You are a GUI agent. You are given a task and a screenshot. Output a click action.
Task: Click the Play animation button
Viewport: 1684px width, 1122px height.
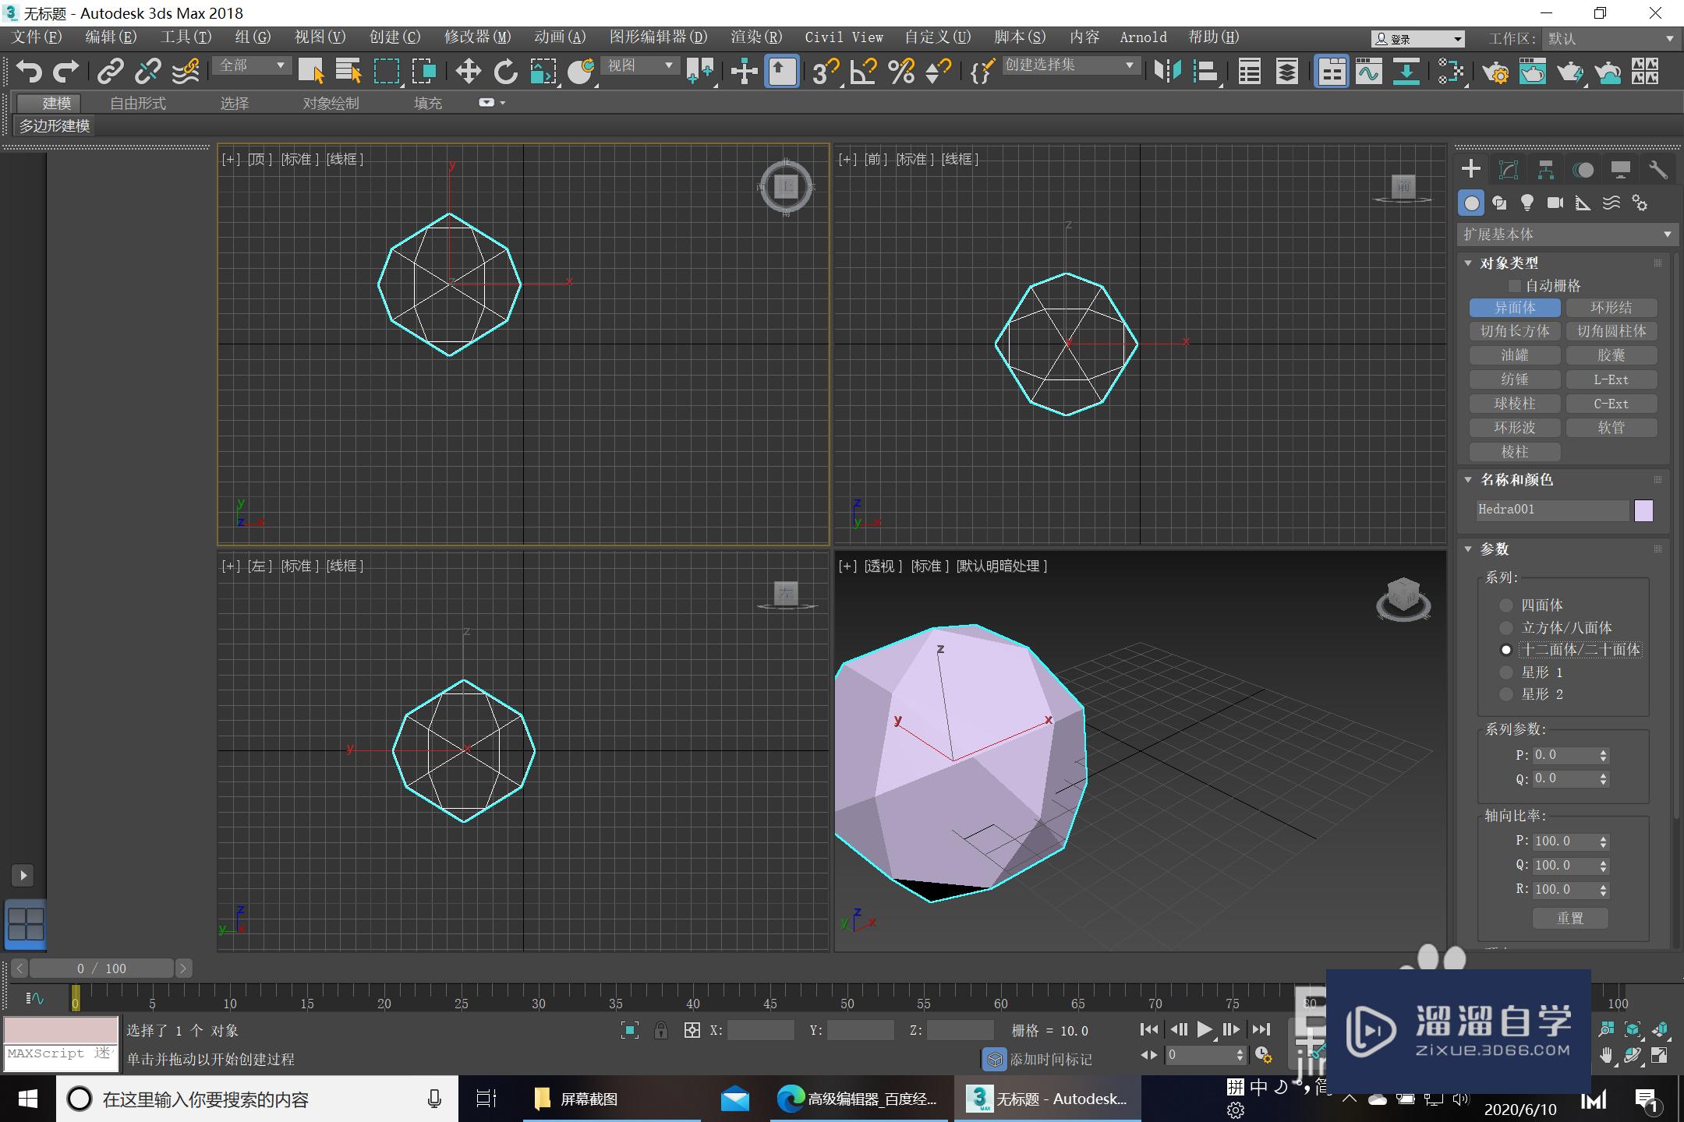1205,1030
